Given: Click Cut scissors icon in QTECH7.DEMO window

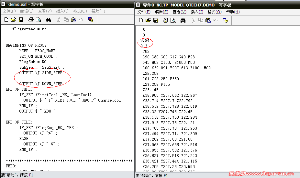Looking at the screenshot, I should click(x=194, y=20).
